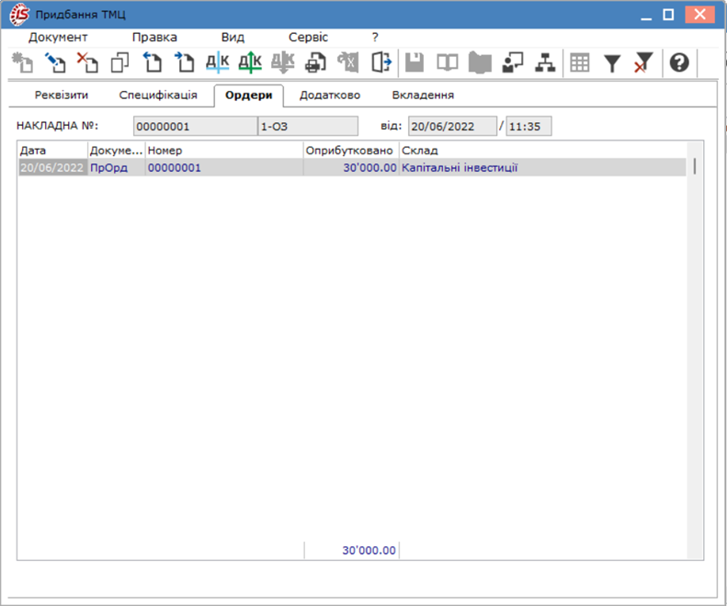Click the invoice number field 00000001
Viewport: 727px width, 606px height.
[195, 126]
